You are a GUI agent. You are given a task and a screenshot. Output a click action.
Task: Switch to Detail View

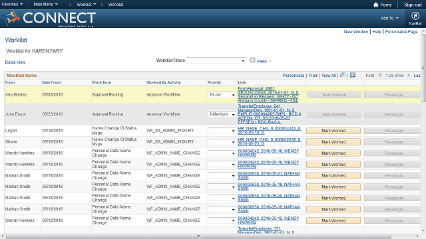15,62
